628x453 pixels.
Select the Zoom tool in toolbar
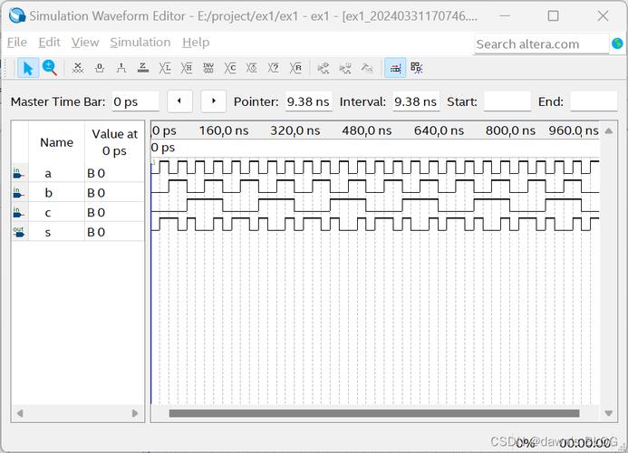tap(50, 68)
